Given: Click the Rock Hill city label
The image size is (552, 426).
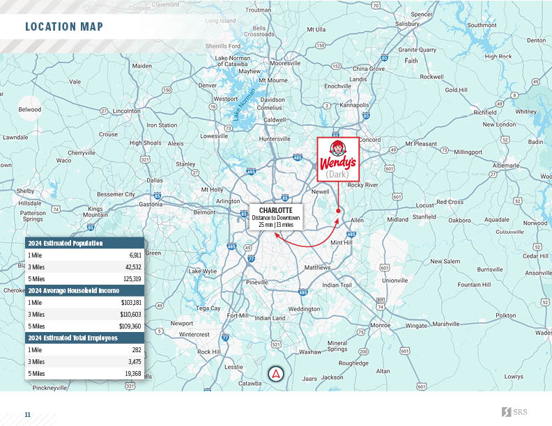Looking at the screenshot, I should click(x=209, y=352).
